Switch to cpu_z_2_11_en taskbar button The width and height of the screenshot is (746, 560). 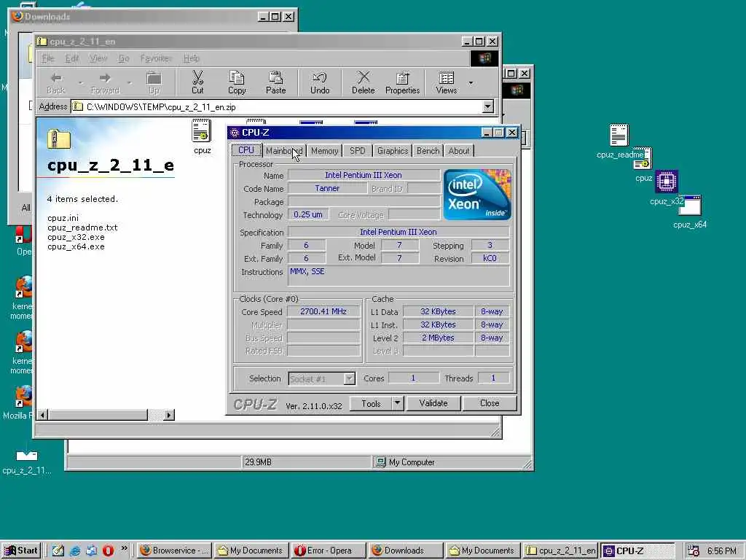coord(560,551)
